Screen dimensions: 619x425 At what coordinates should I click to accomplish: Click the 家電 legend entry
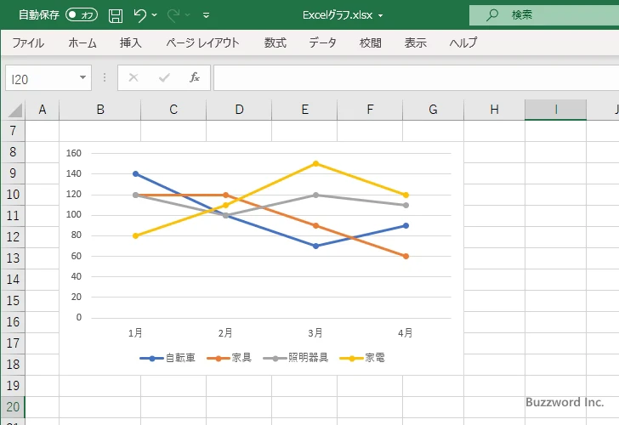pos(362,358)
